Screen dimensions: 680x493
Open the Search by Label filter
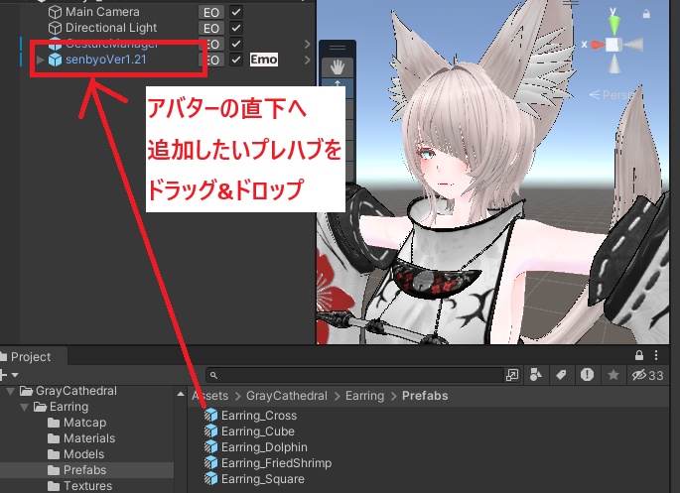(x=561, y=375)
